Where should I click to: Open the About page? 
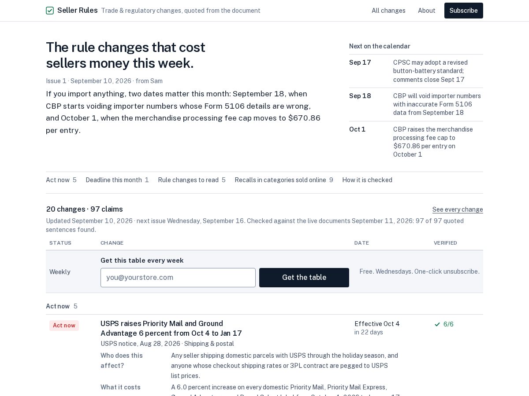(x=426, y=11)
